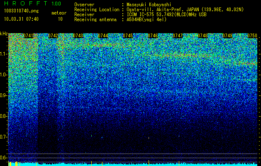Click the 0749 time marker
Viewport: 261px width, 166px height.
click(x=227, y=36)
